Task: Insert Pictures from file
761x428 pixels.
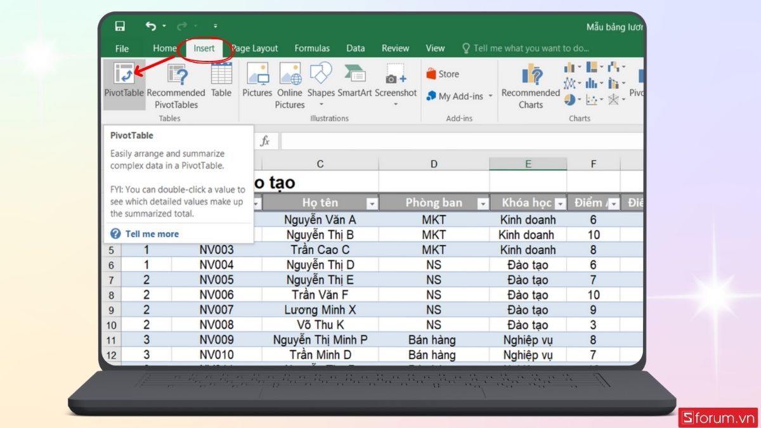Action: (x=257, y=82)
